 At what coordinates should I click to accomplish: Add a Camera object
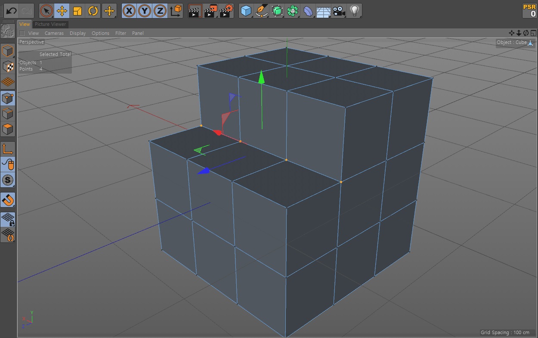coord(339,11)
